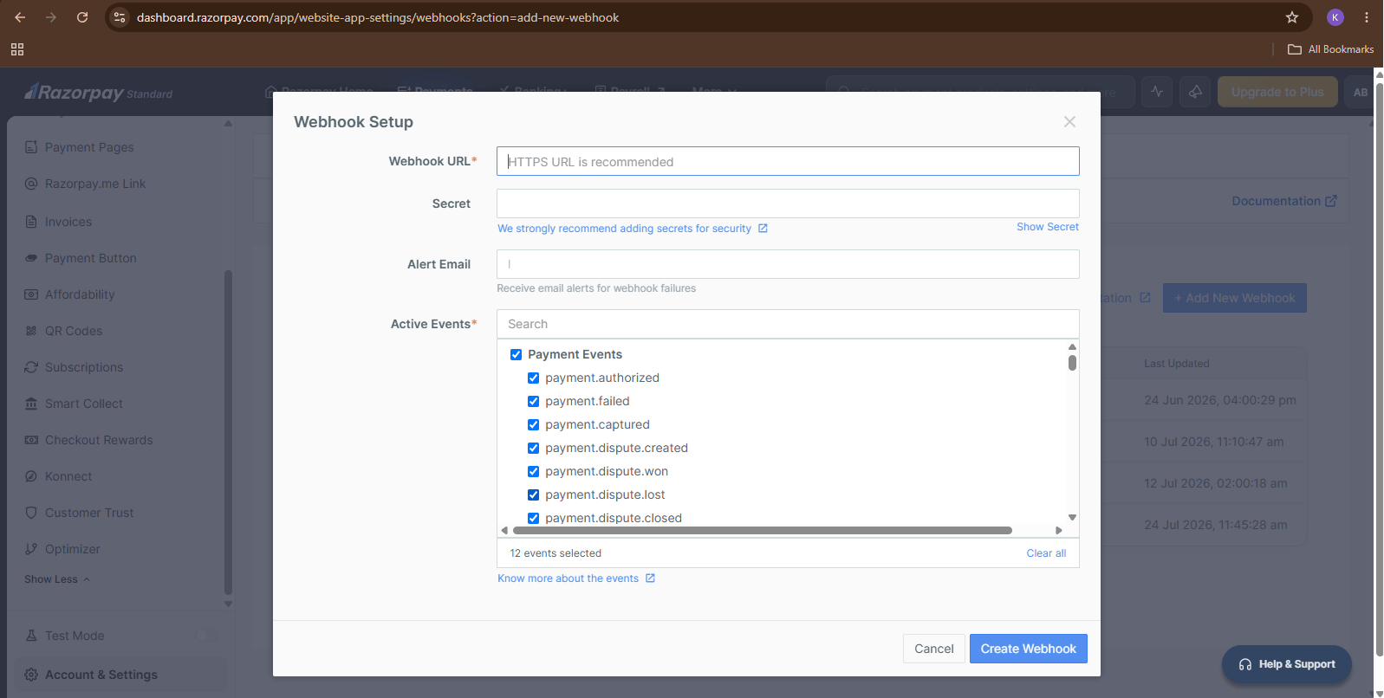Toggle Show Secret link
Screen dimensions: 1384x698
(x=1048, y=227)
